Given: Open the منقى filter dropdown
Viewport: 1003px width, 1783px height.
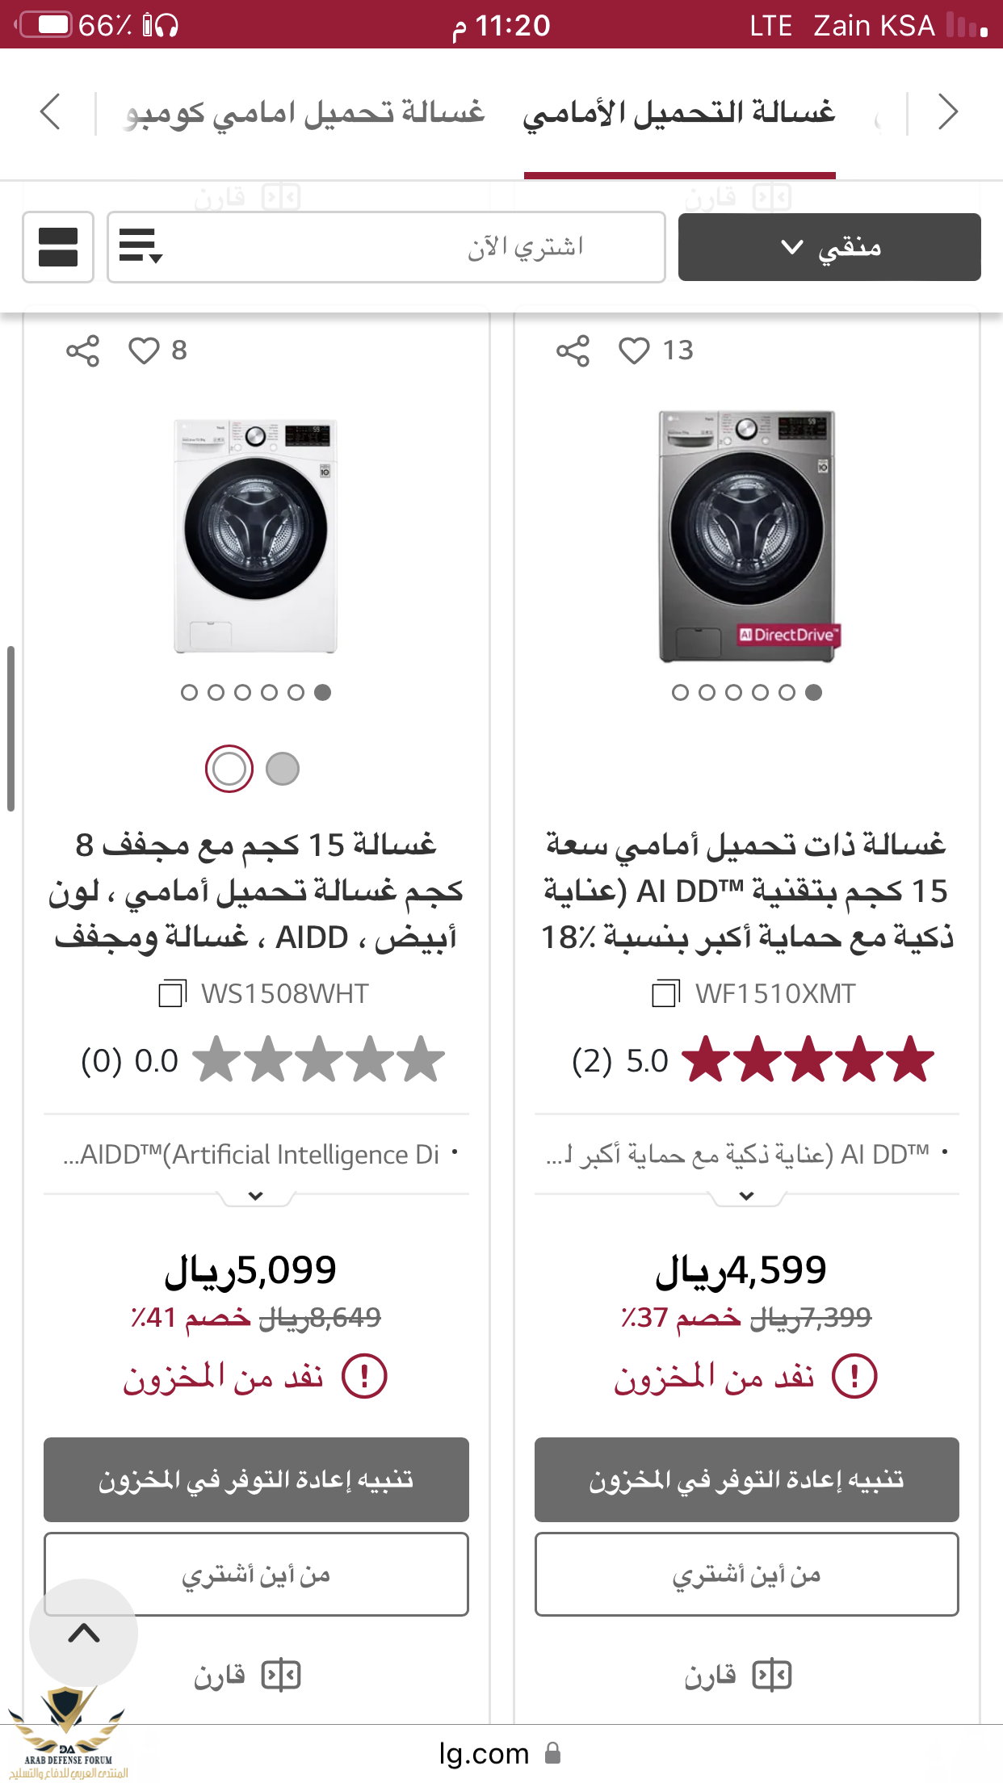Looking at the screenshot, I should (829, 247).
